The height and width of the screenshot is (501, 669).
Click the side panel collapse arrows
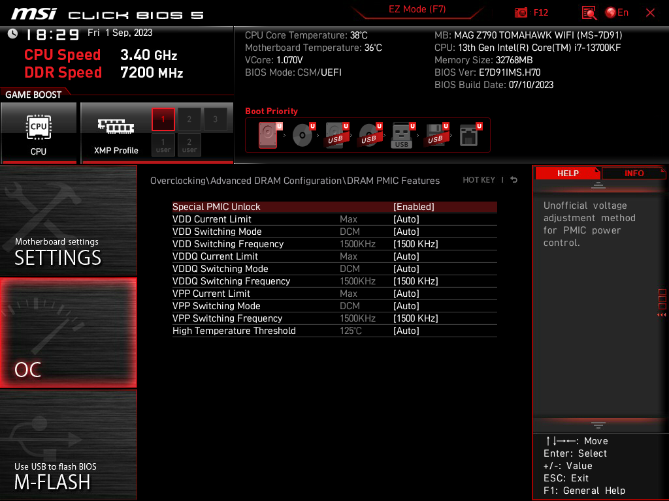(662, 315)
